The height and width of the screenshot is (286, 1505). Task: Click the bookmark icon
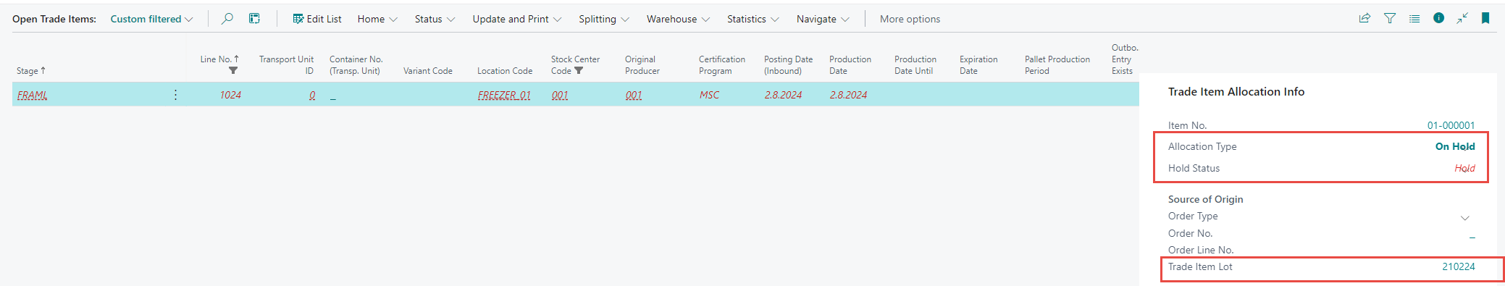pyautogui.click(x=1485, y=19)
